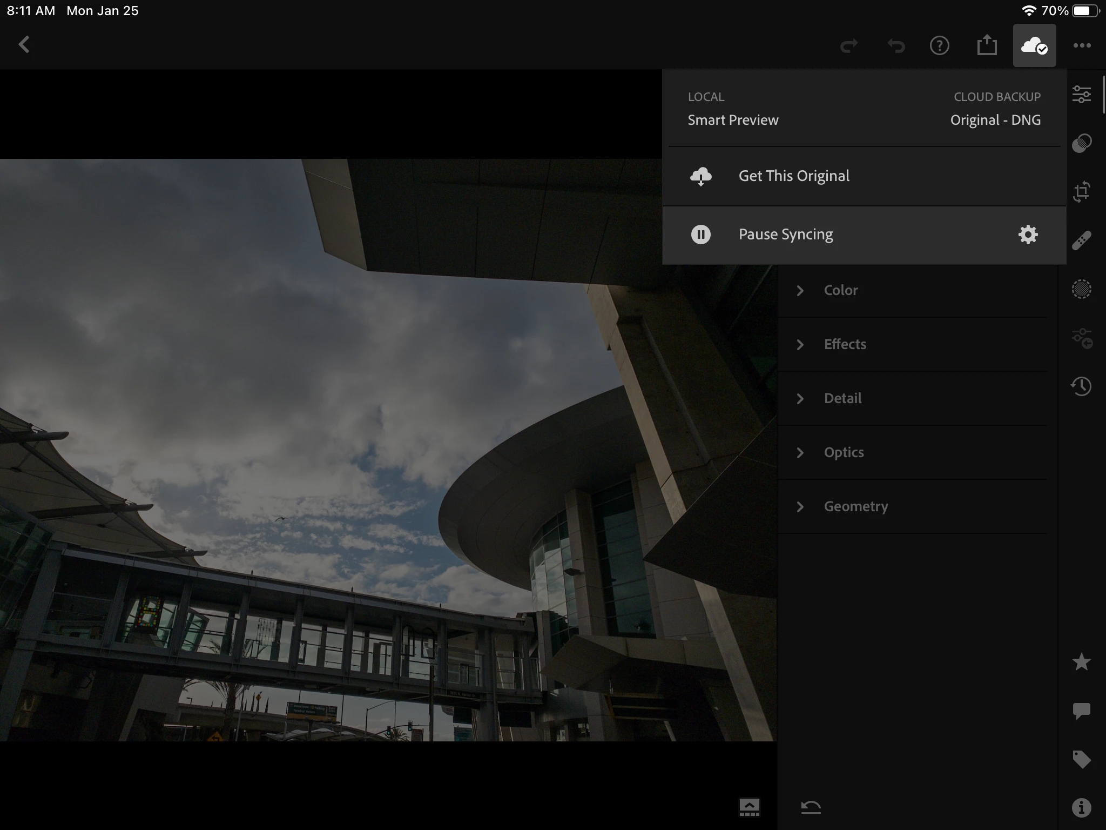Toggle the filmstrip display icon

[749, 807]
